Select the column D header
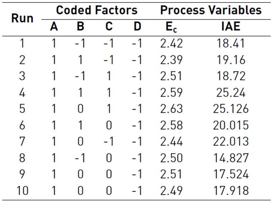The width and height of the screenshot is (273, 203). click(x=137, y=27)
